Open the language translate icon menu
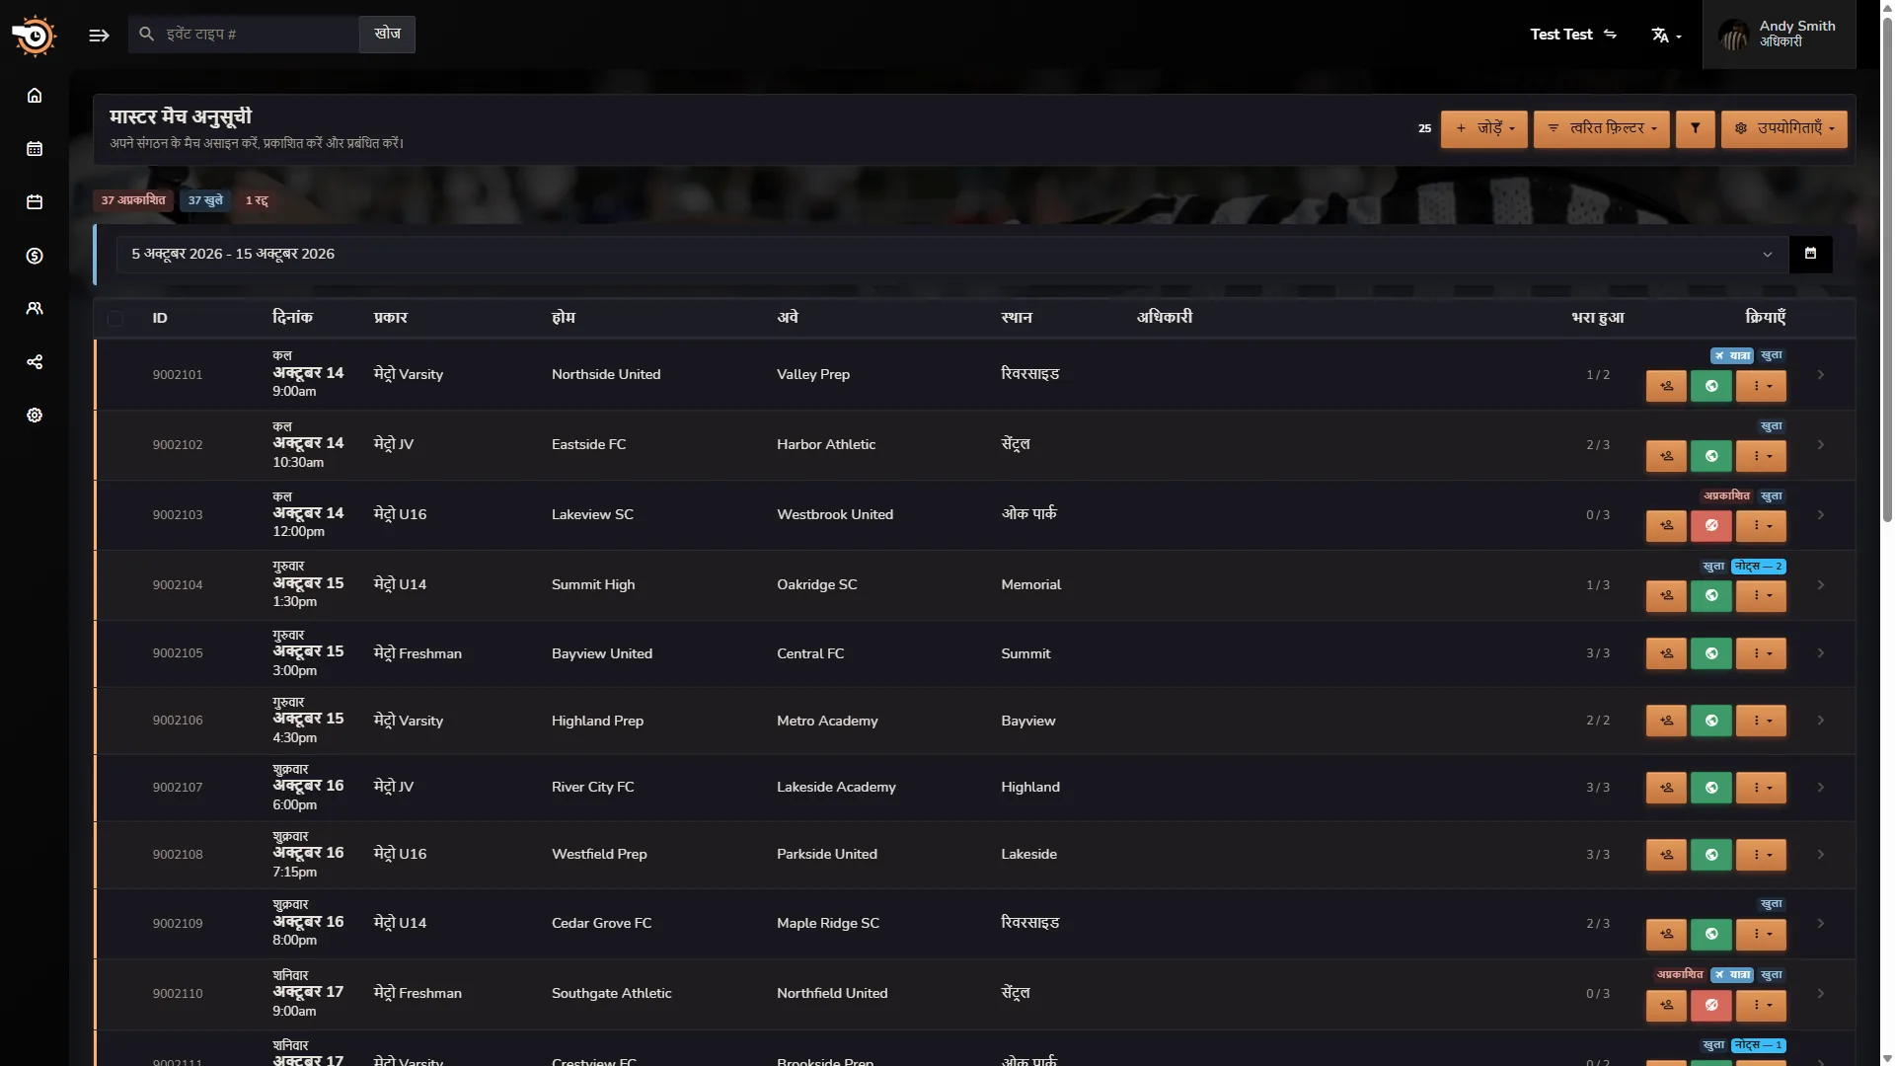Image resolution: width=1895 pixels, height=1066 pixels. pyautogui.click(x=1666, y=36)
